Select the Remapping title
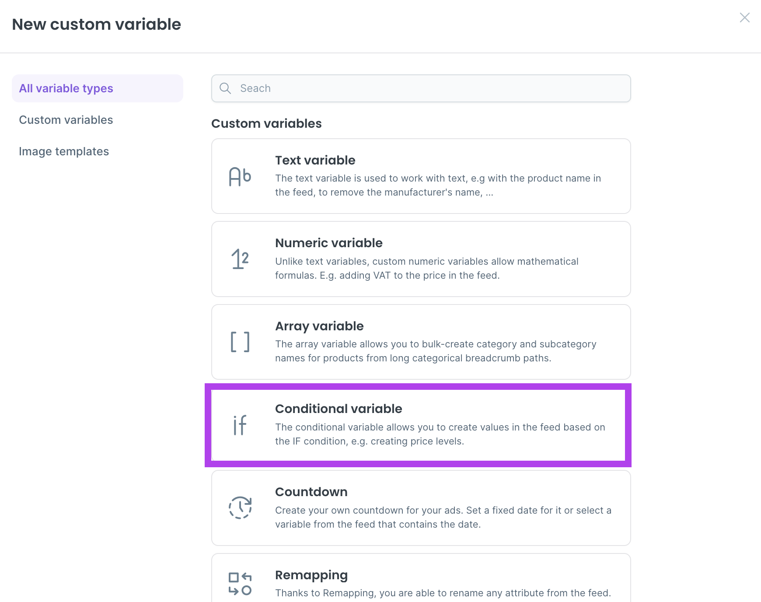 point(311,575)
